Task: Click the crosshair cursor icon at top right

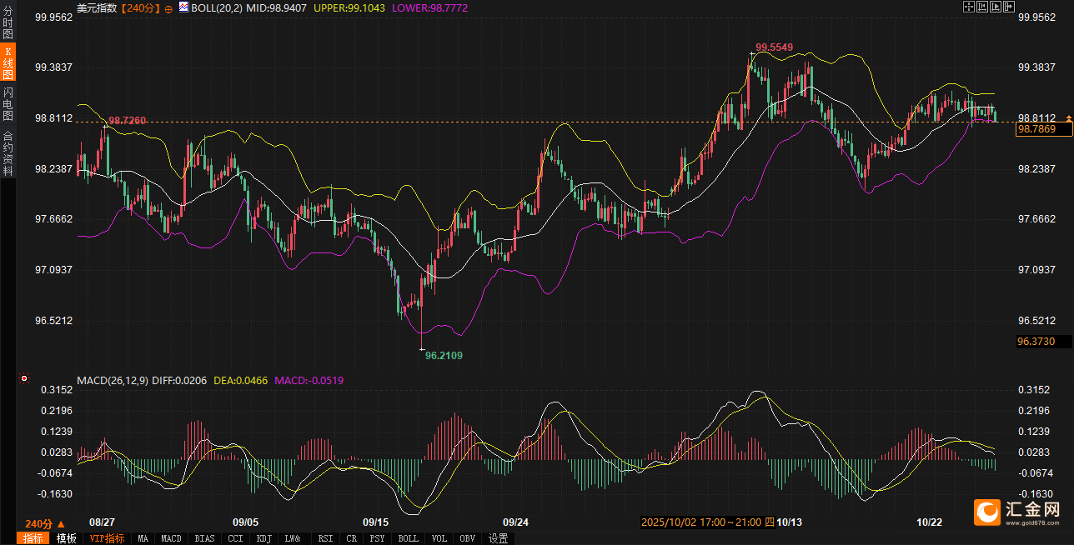Action: click(968, 7)
